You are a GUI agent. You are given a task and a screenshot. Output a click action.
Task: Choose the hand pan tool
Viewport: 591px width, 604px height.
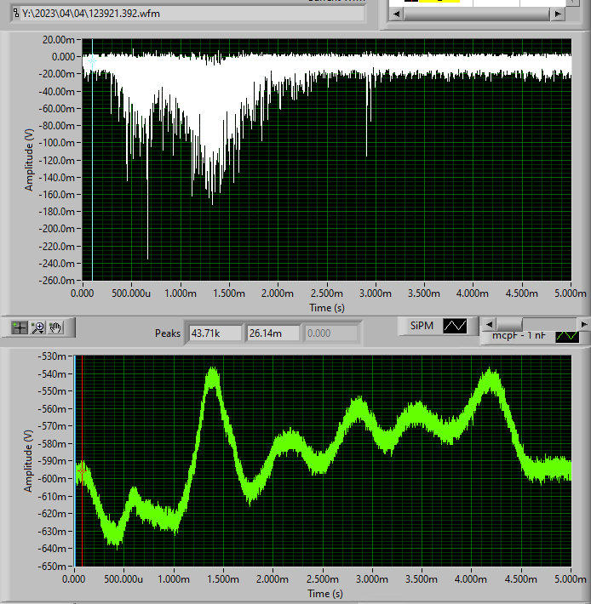[x=55, y=328]
